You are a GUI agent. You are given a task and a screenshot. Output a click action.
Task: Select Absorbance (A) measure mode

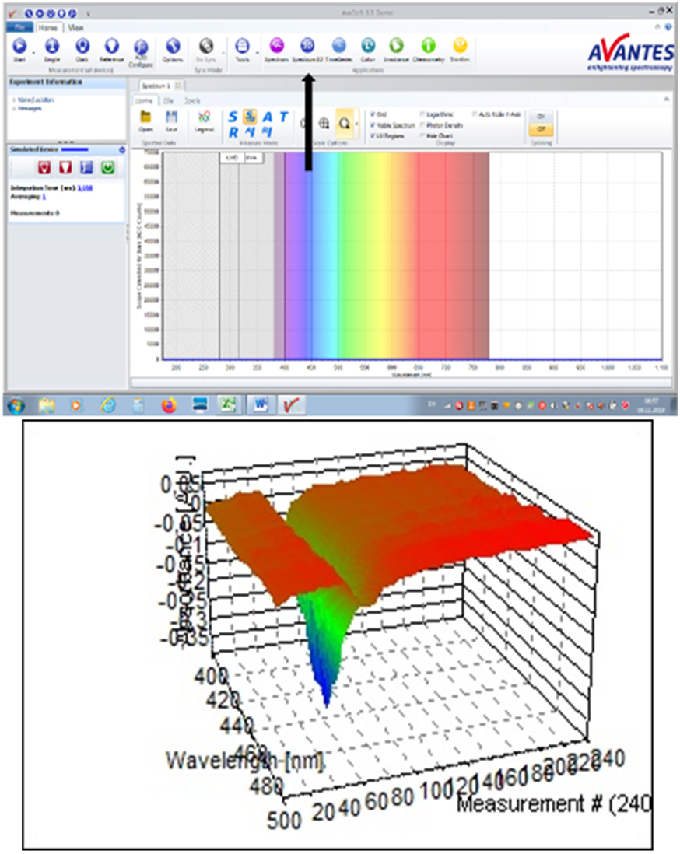click(x=267, y=117)
